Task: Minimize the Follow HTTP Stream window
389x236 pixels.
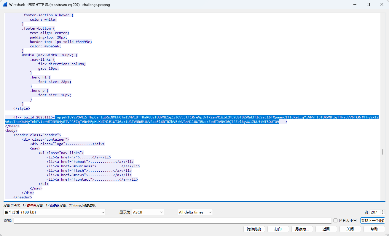Action: coord(355,4)
